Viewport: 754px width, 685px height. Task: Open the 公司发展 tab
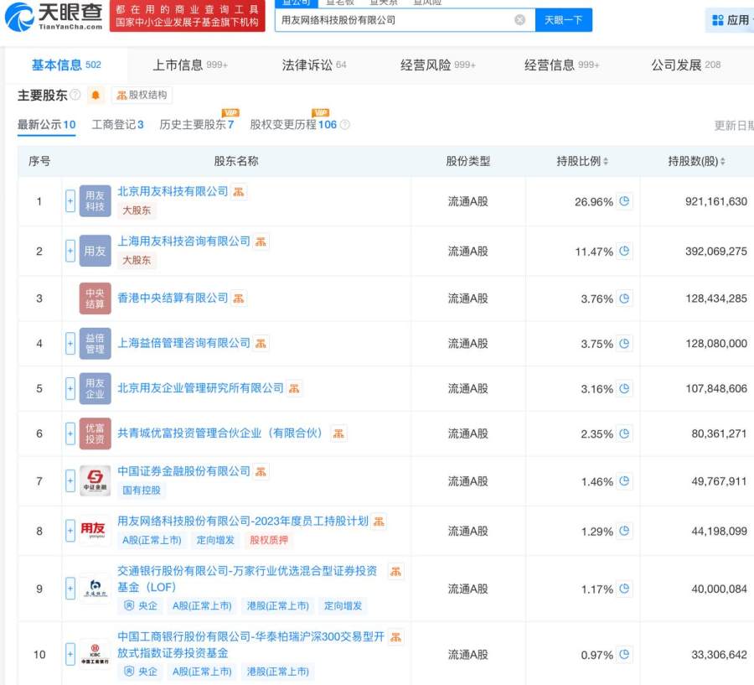pos(685,65)
